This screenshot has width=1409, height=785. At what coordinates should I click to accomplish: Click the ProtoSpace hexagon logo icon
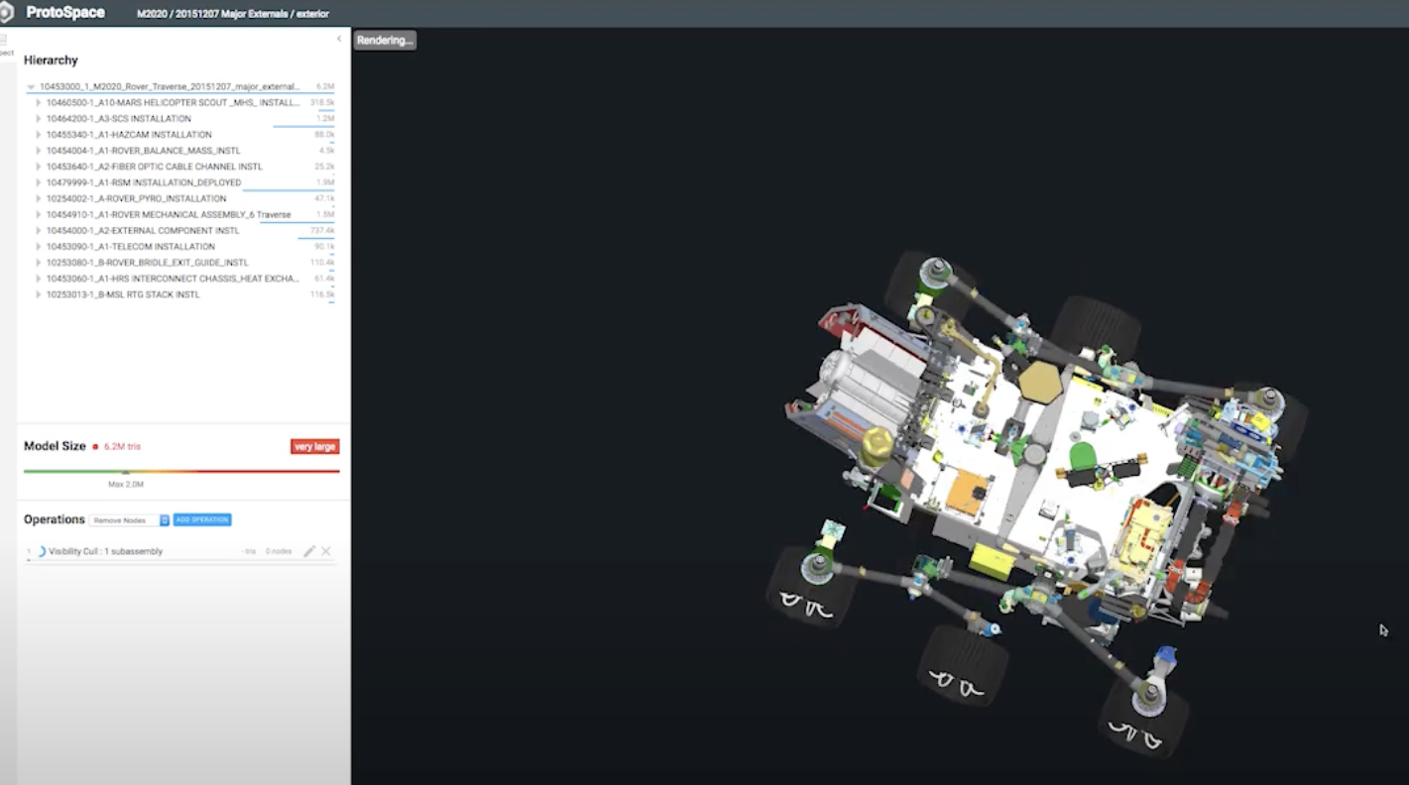click(6, 13)
